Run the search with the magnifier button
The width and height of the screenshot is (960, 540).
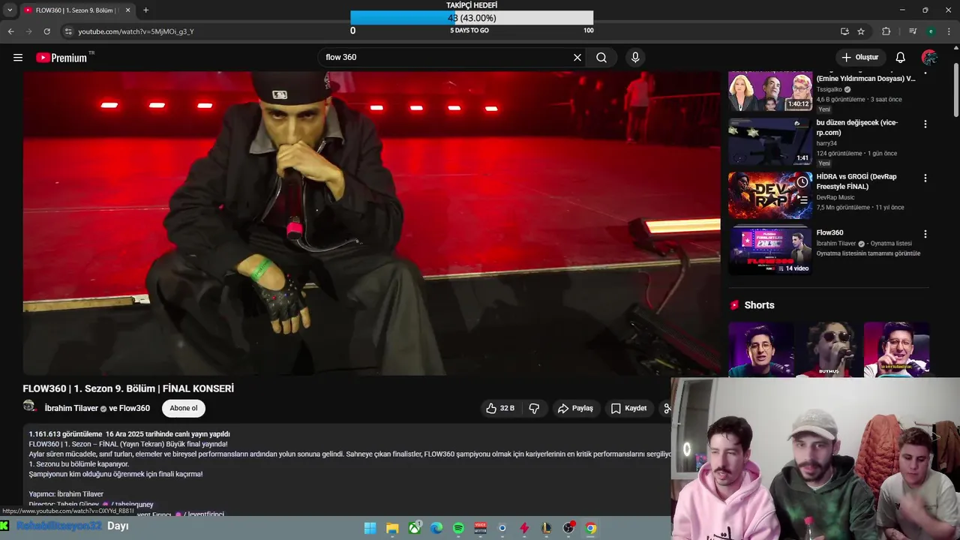click(601, 57)
